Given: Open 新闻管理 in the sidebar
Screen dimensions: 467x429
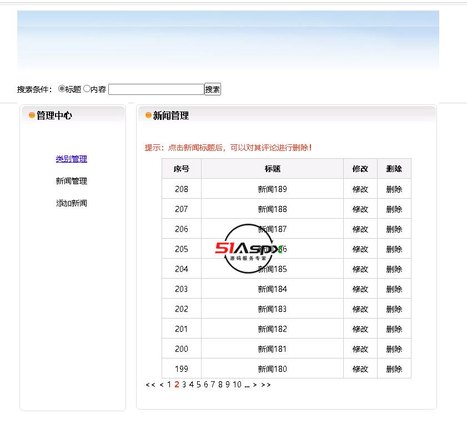Looking at the screenshot, I should [71, 181].
